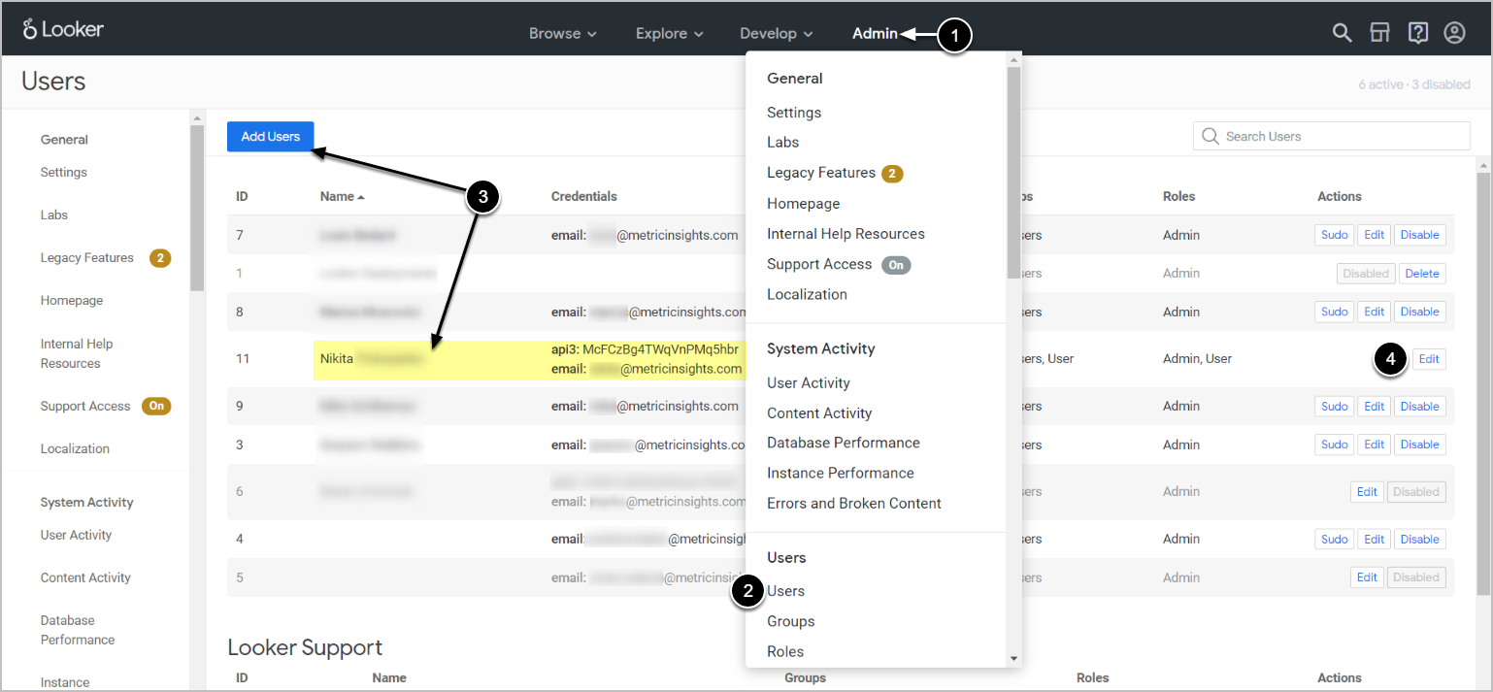Viewport: 1493px width, 692px height.
Task: Select Groups in Admin dropdown
Action: (790, 621)
